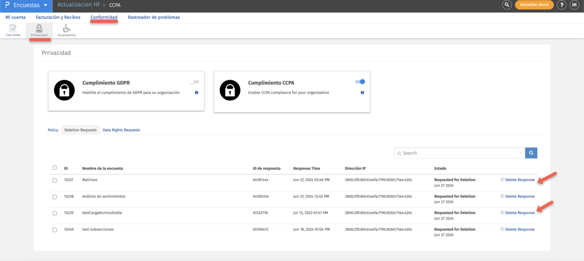Screen dimensions: 584x261
Task: Select the Privacidad padlock icon
Action: tap(39, 30)
